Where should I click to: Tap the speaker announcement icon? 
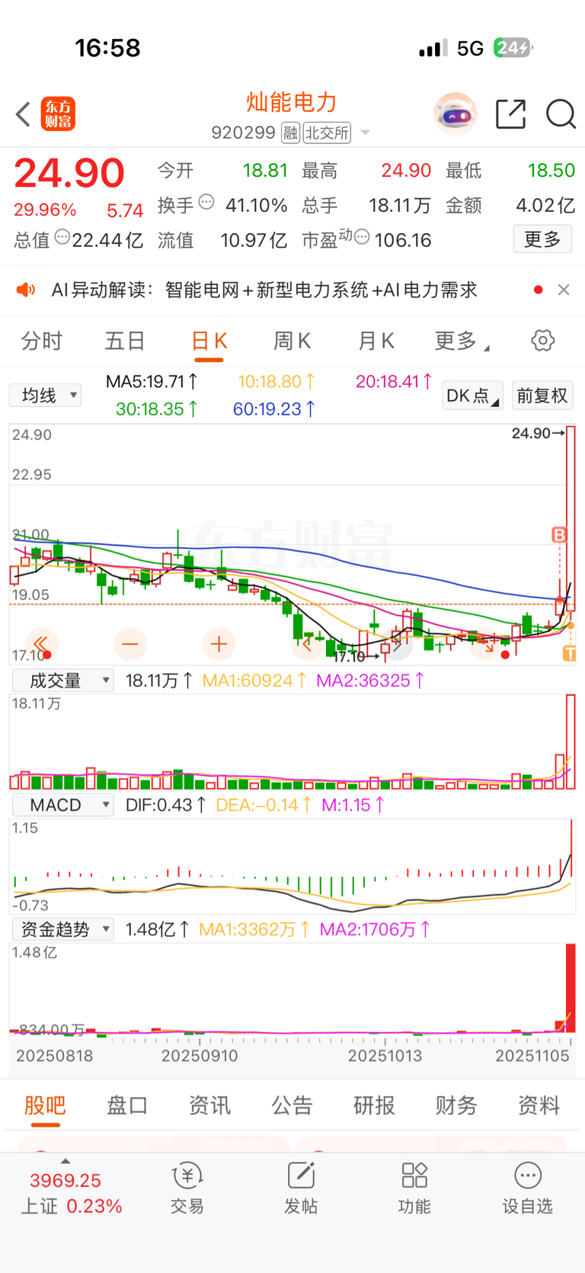click(x=26, y=290)
